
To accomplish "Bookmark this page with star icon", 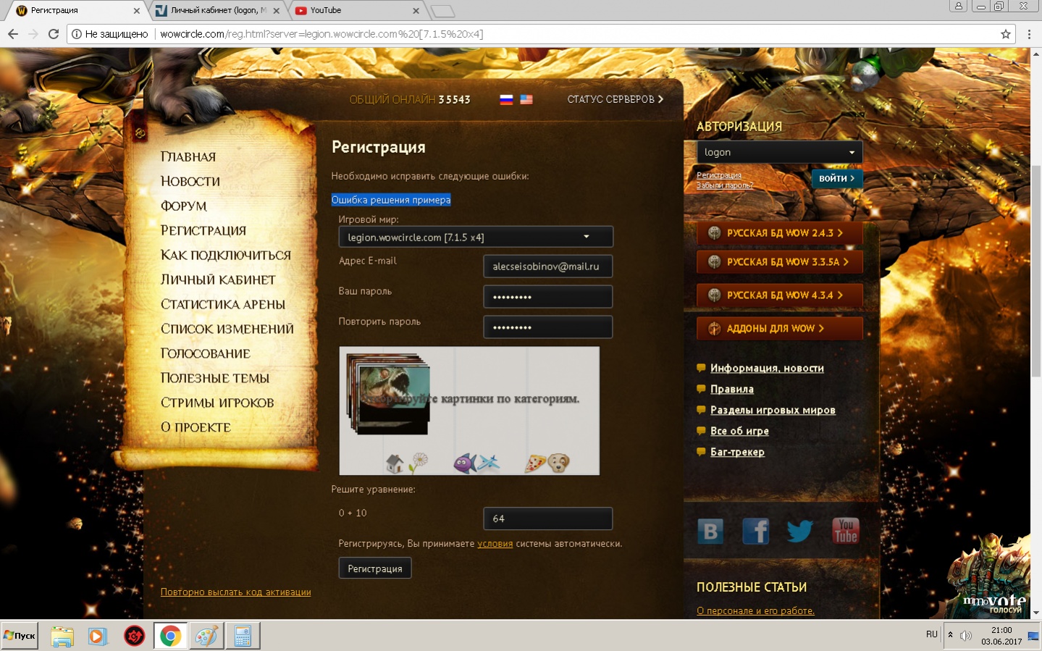I will pyautogui.click(x=1005, y=34).
